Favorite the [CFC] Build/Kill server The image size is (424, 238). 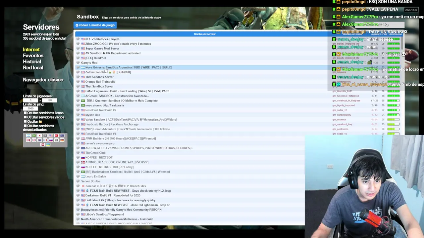point(78,58)
